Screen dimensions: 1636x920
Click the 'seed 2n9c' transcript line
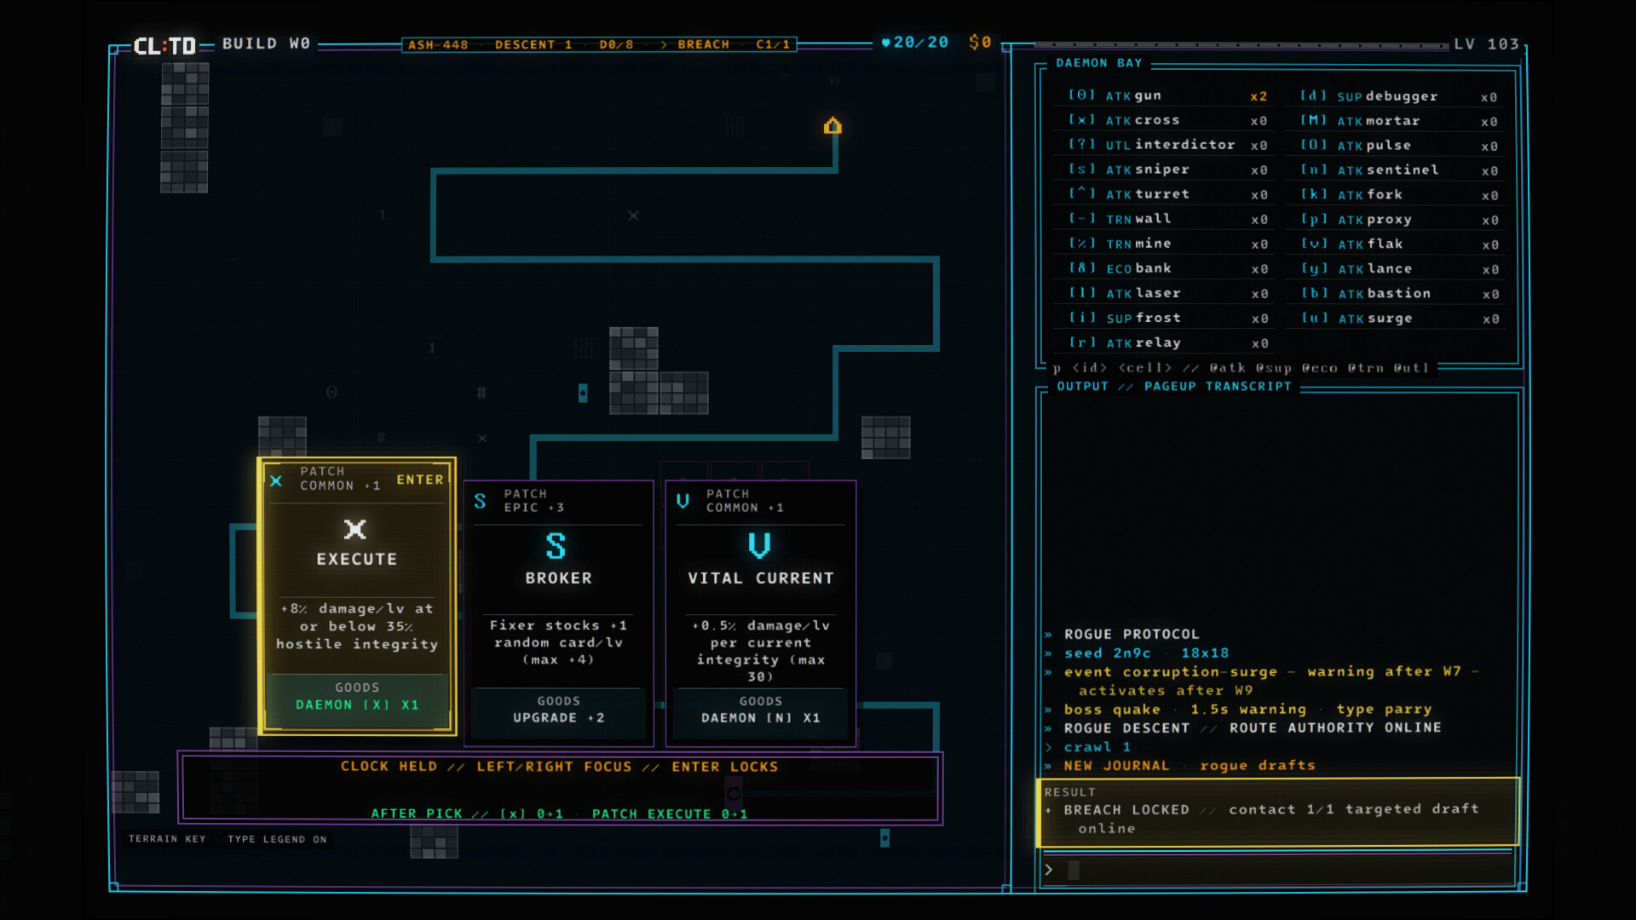click(x=1146, y=653)
